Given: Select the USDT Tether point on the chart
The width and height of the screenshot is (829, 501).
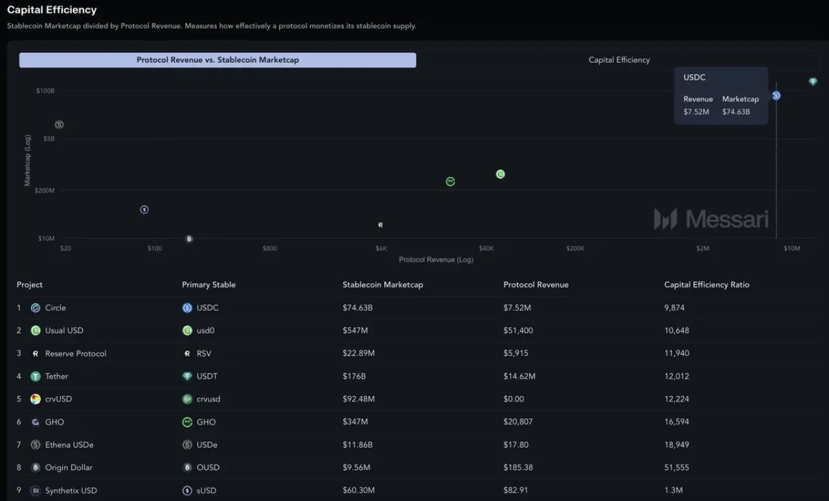Looking at the screenshot, I should (x=813, y=82).
